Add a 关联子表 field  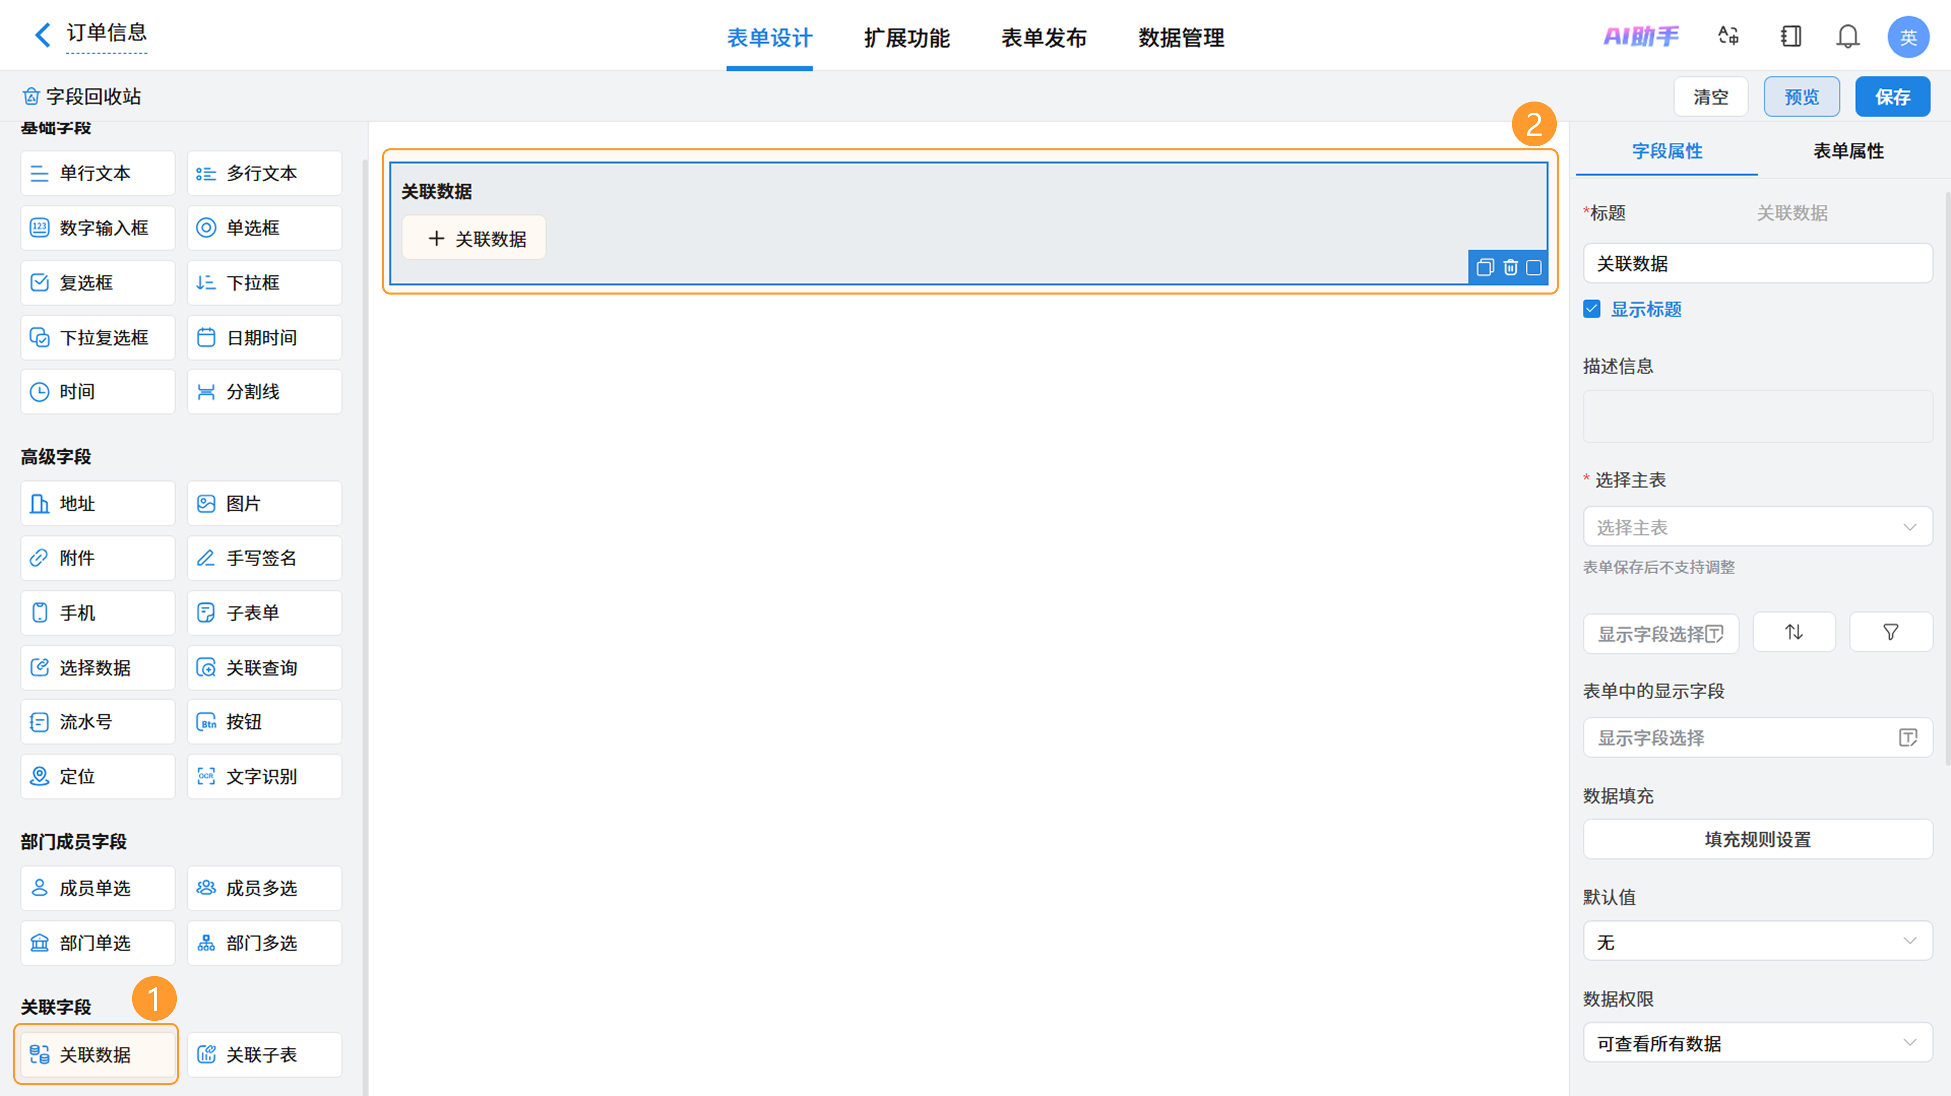click(264, 1054)
